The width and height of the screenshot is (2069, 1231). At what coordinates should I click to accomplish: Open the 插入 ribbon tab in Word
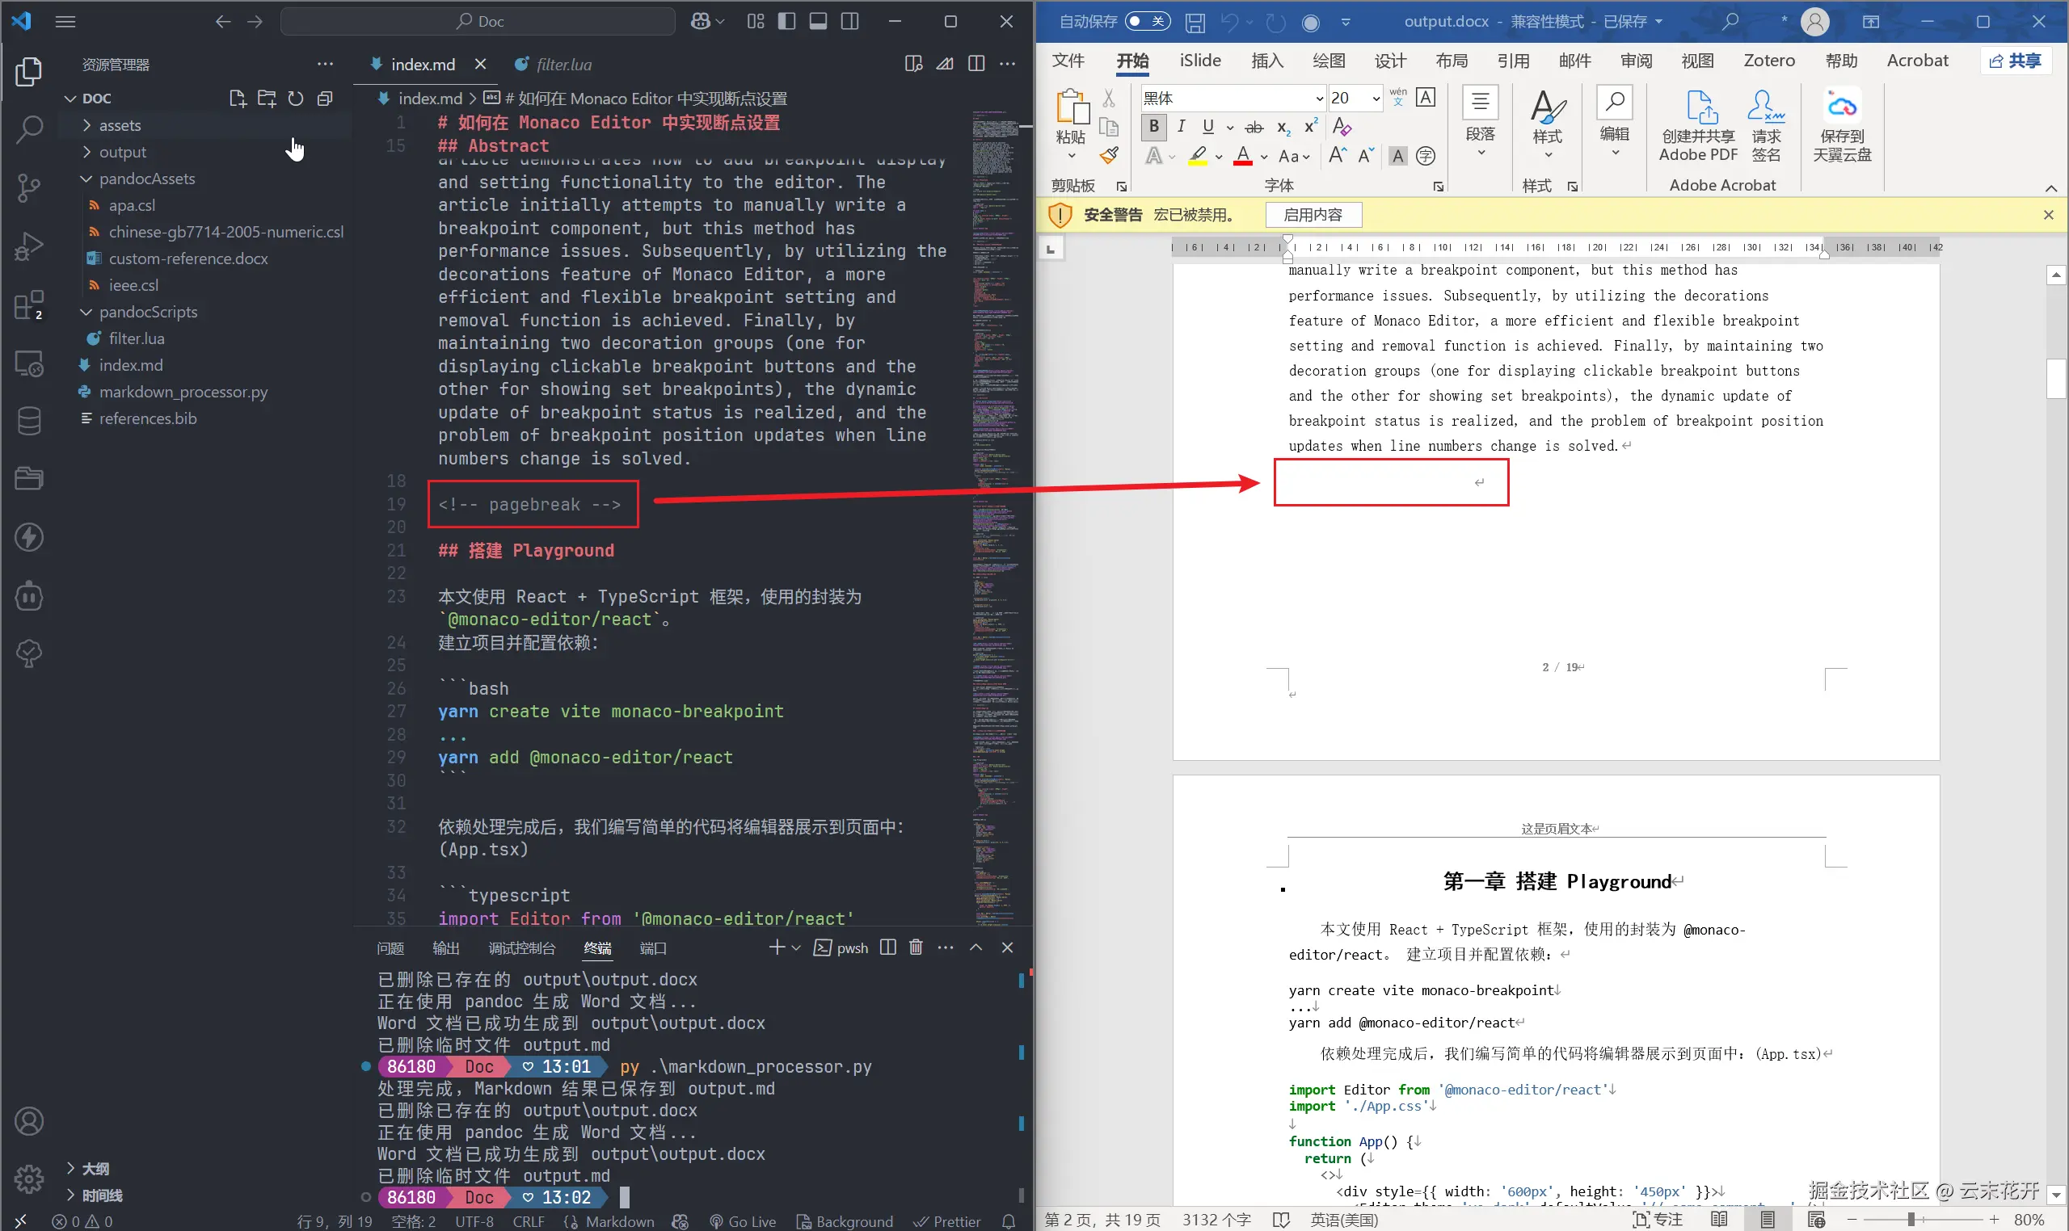click(x=1266, y=61)
